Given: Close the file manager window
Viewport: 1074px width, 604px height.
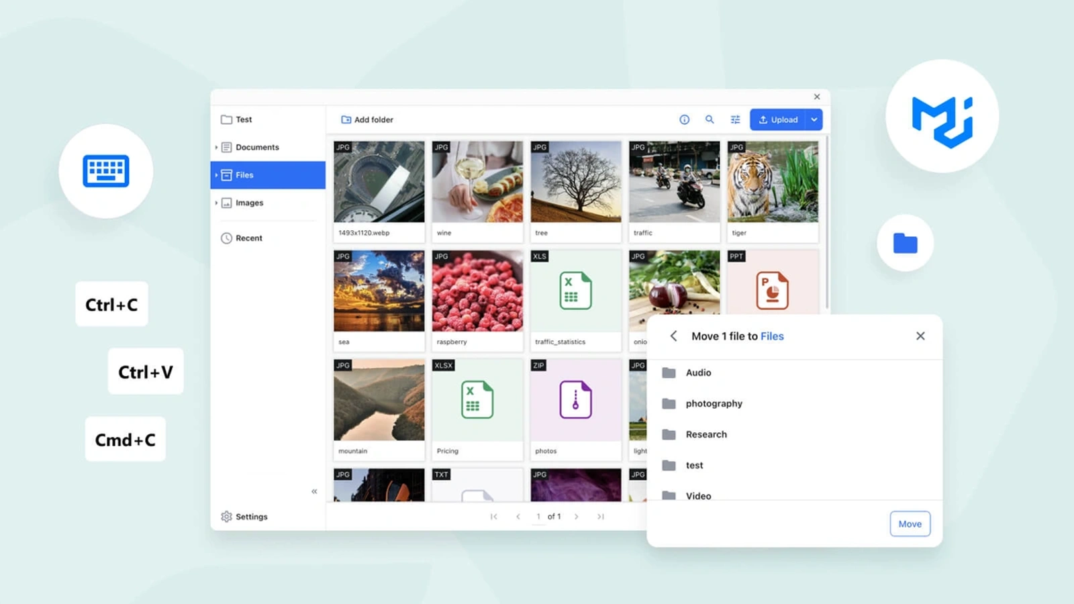Looking at the screenshot, I should click(817, 97).
